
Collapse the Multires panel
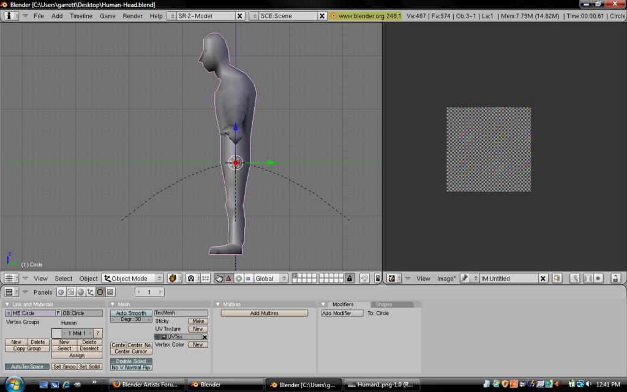[217, 304]
